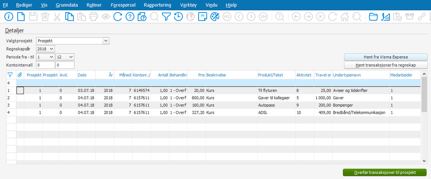This screenshot has width=431, height=179.
Task: Click the information icon in toolbar
Action: pos(9,17)
